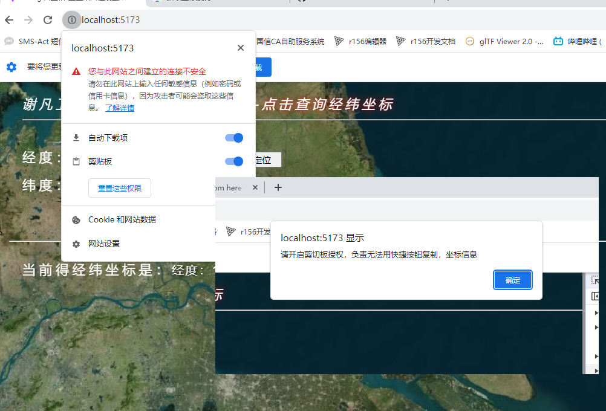Close the site info popup
Image resolution: width=606 pixels, height=411 pixels.
pos(241,48)
